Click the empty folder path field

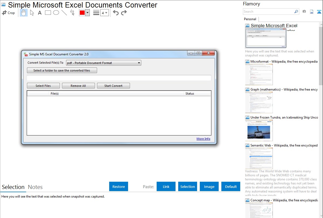tap(119, 78)
